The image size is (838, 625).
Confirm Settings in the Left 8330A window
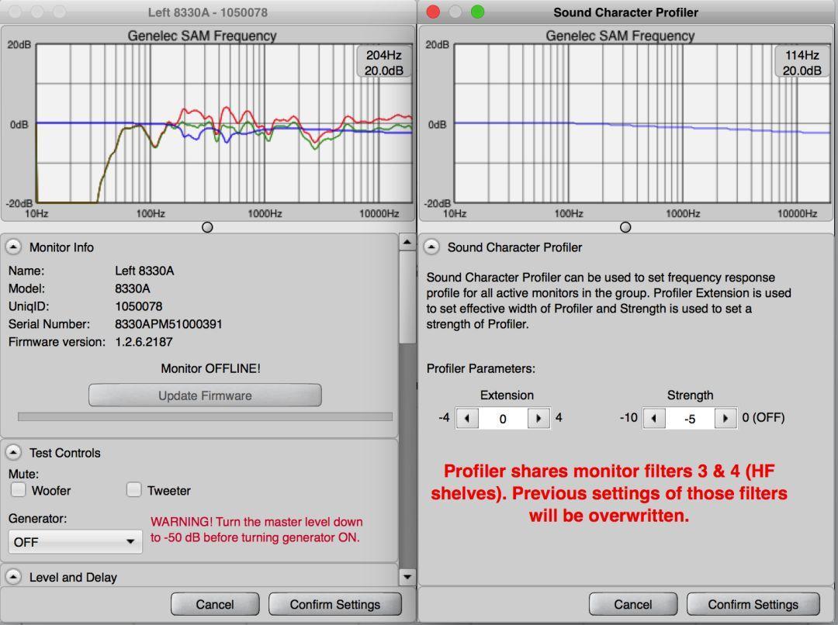pos(334,605)
